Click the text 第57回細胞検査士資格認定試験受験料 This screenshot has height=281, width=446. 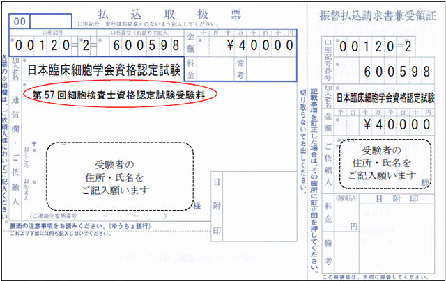[x=119, y=95]
